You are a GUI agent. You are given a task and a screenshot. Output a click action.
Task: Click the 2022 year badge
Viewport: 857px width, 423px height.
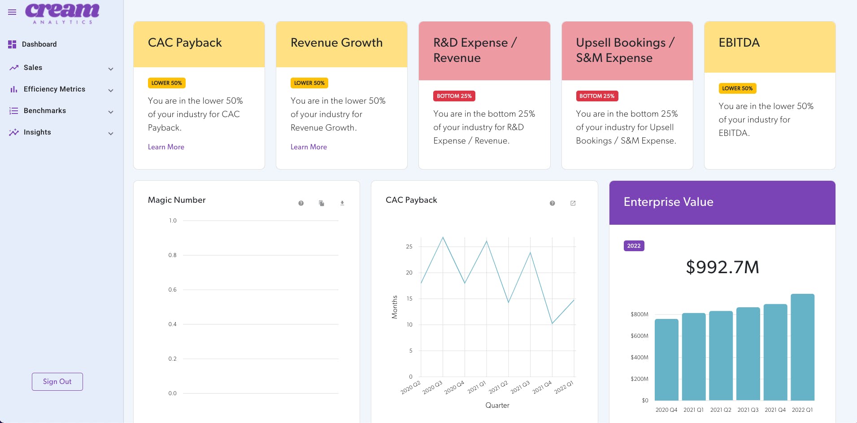tap(634, 246)
